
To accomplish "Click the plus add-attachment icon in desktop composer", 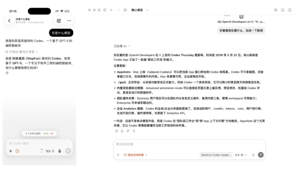I will (x=118, y=155).
